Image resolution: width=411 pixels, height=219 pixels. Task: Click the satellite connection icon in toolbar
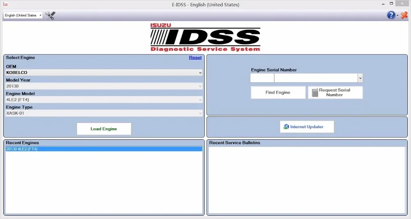click(x=51, y=16)
